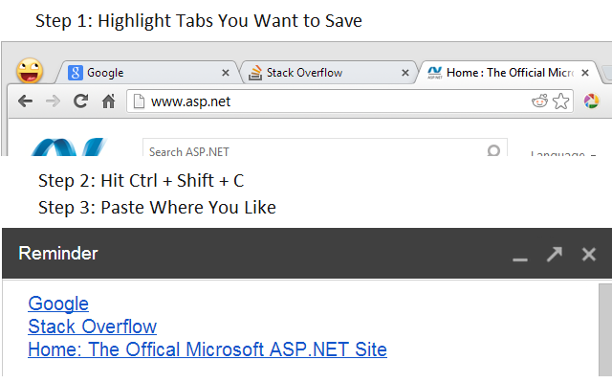Switch to the Google tab
This screenshot has width=612, height=383.
[x=143, y=72]
